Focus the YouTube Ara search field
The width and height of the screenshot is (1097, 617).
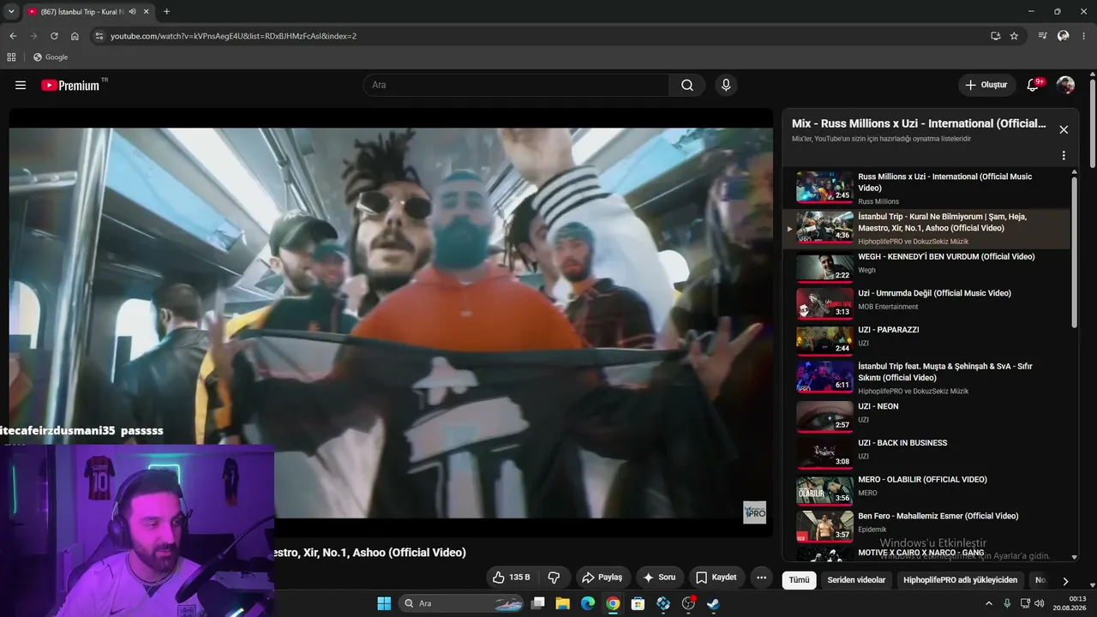coord(516,85)
